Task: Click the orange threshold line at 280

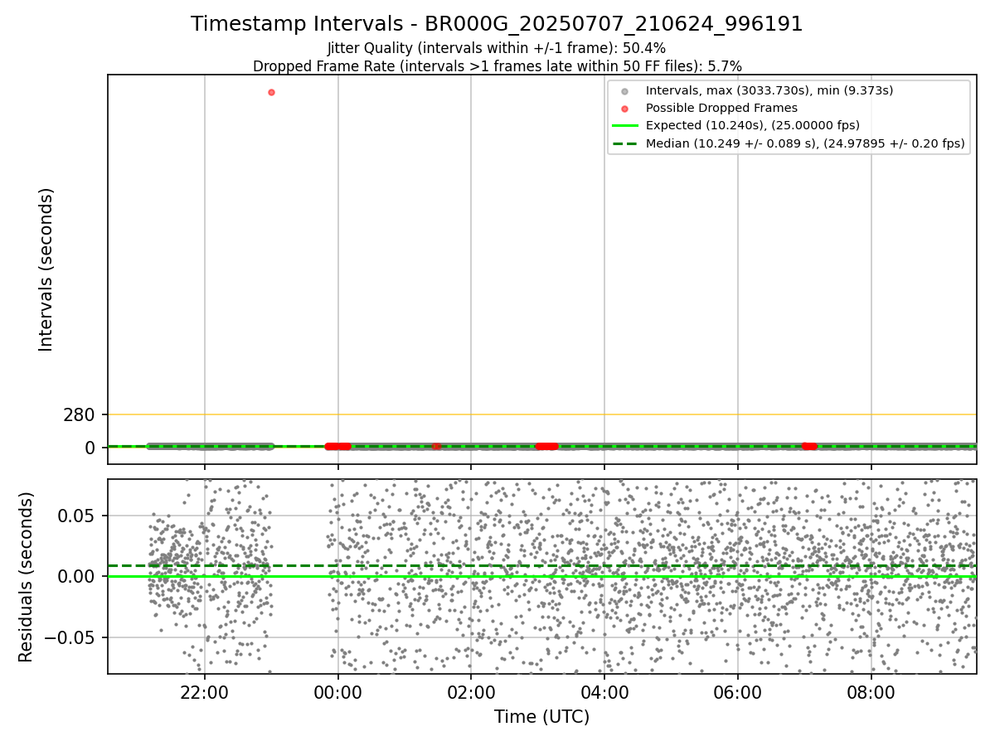Action: [x=541, y=414]
